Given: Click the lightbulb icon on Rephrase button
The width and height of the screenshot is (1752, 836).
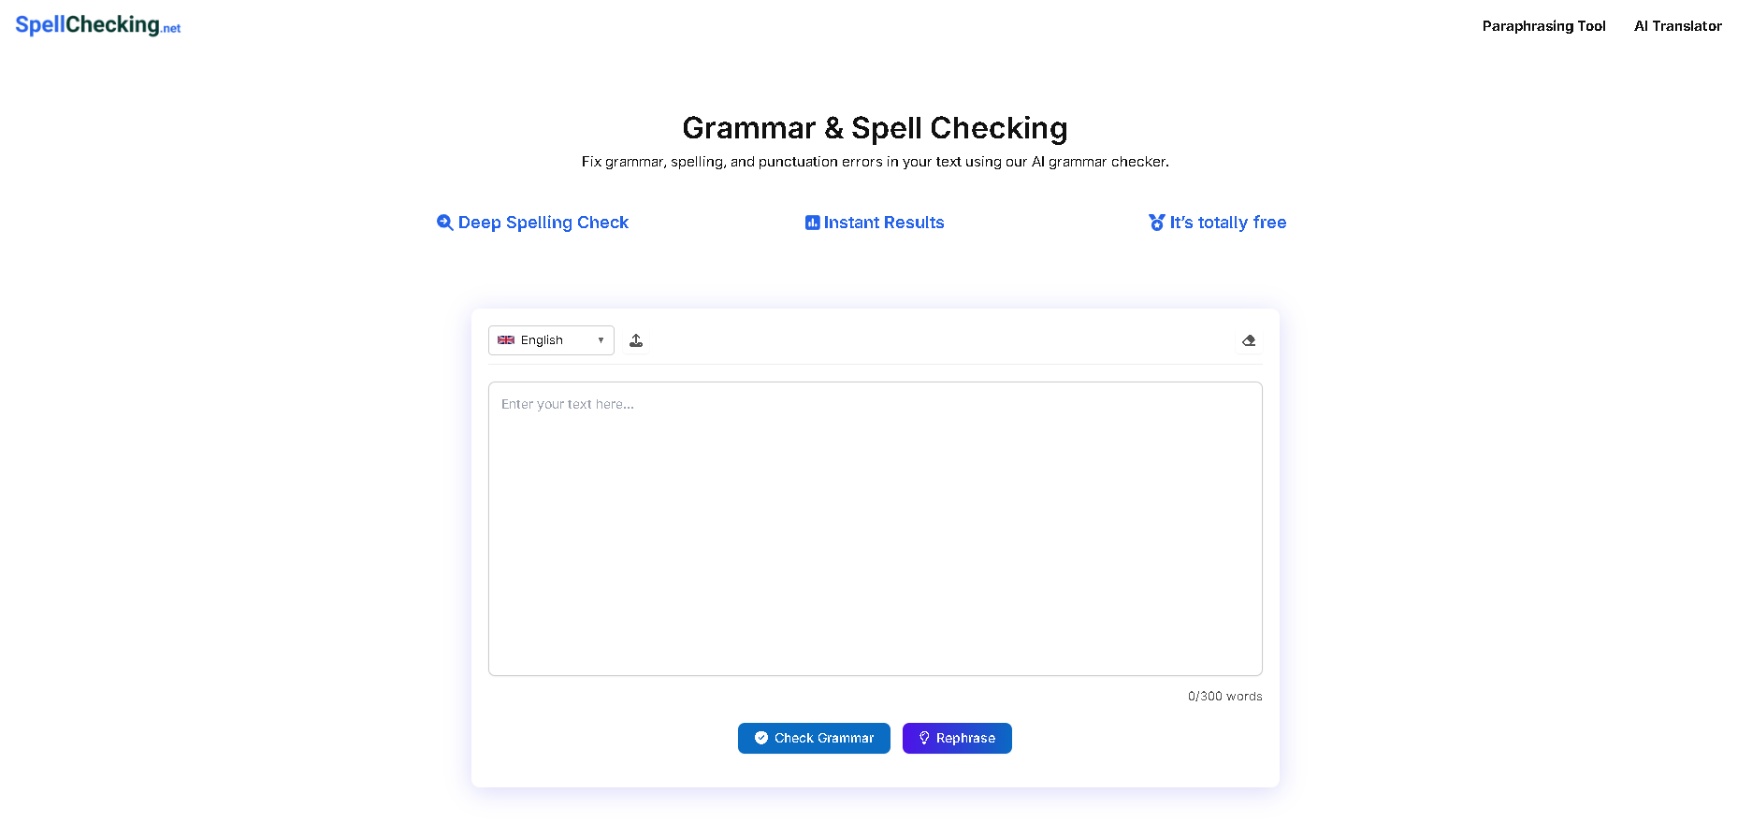Looking at the screenshot, I should [x=924, y=738].
